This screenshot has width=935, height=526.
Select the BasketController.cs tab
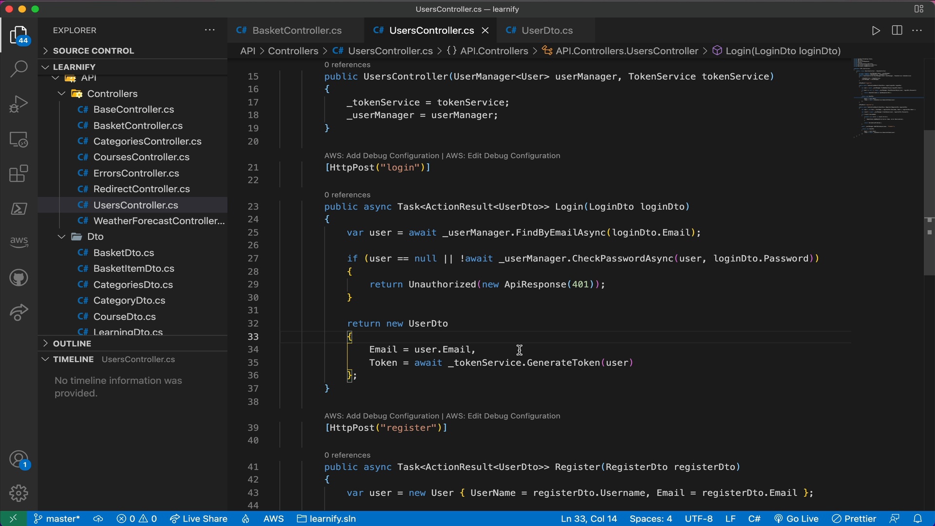tap(298, 30)
